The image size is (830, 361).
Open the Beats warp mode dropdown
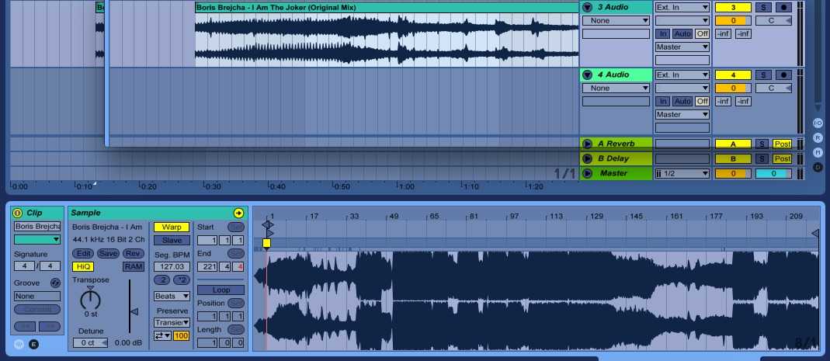click(x=172, y=297)
